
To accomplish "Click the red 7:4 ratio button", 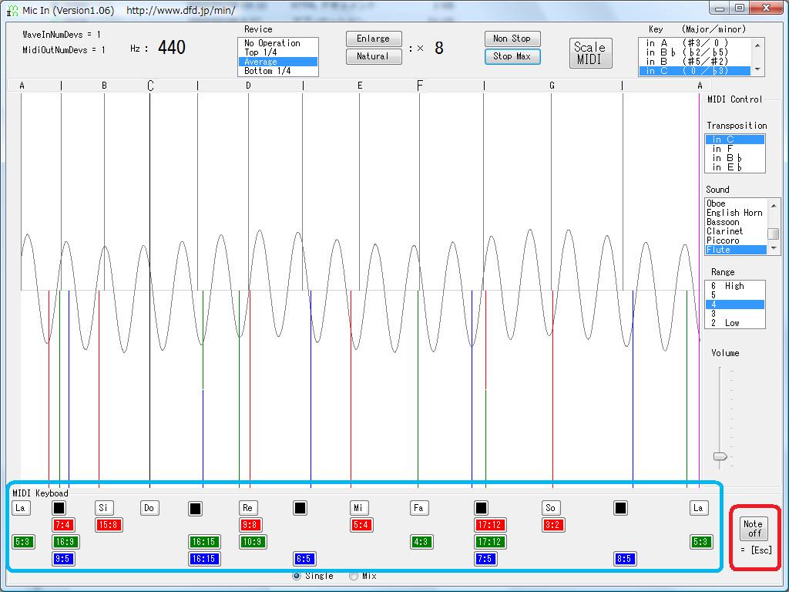I will tap(63, 525).
